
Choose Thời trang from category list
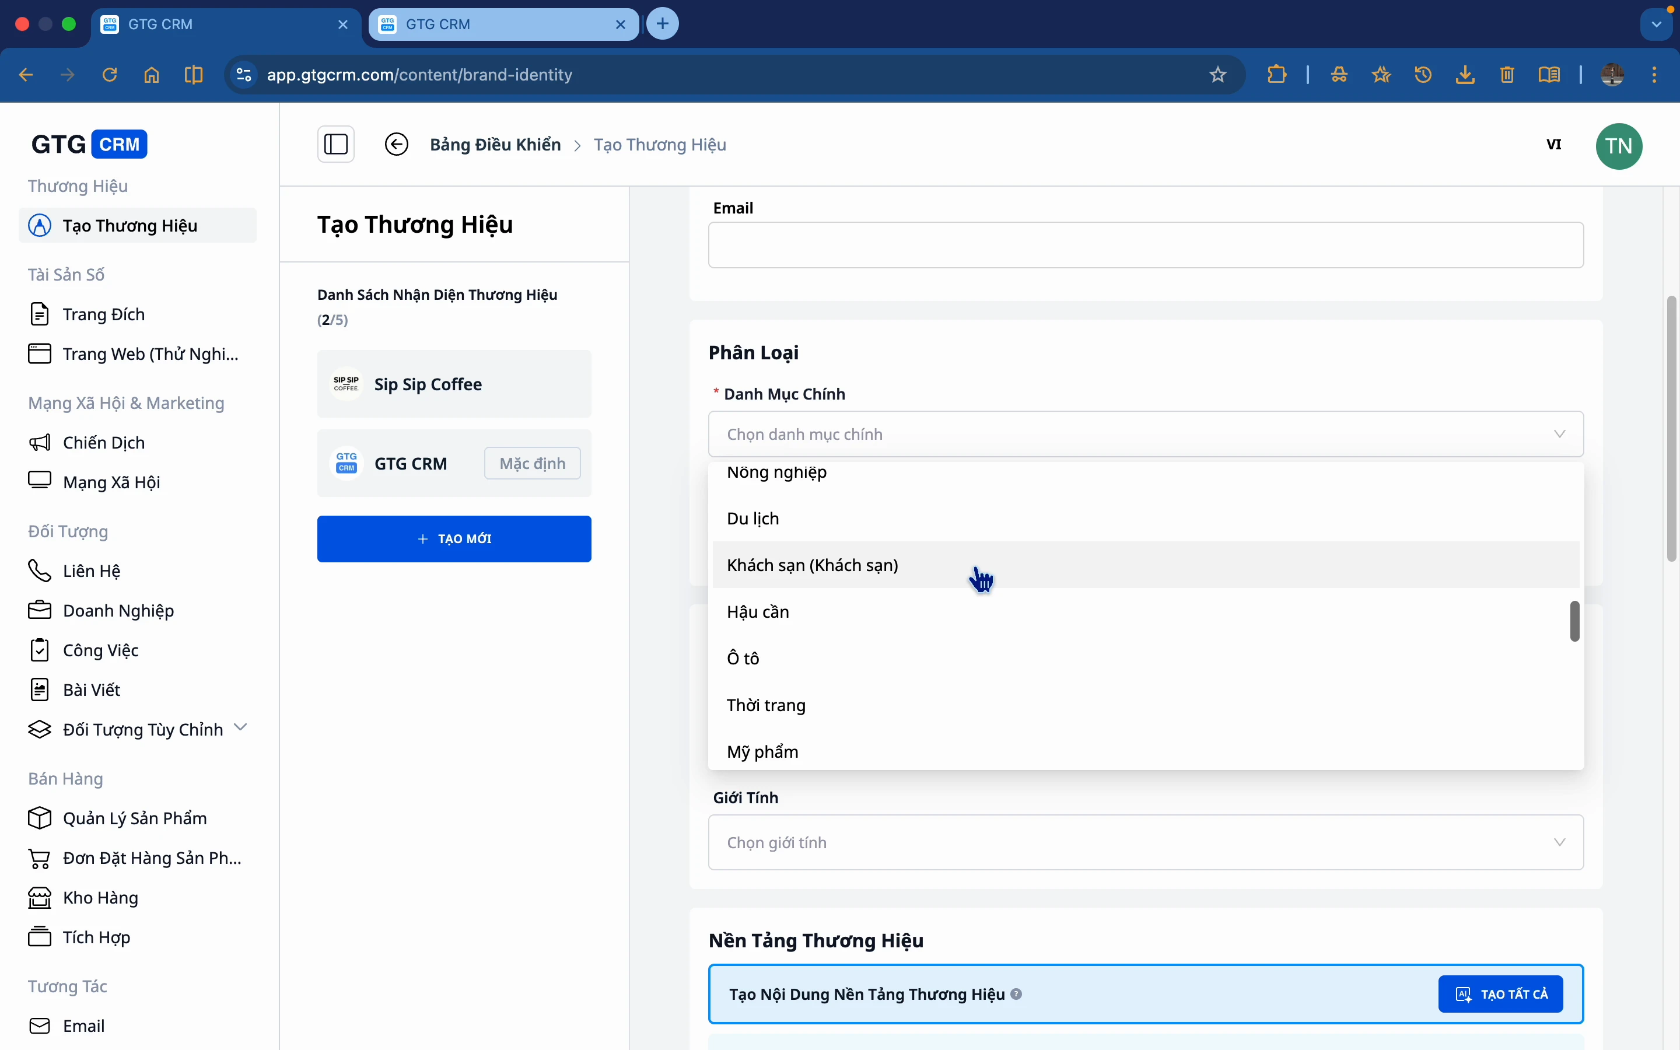tap(766, 706)
